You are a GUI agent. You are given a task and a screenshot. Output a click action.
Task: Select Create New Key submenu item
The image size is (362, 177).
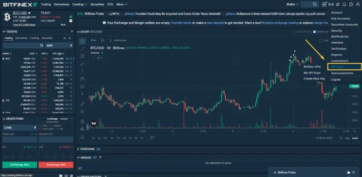[314, 79]
